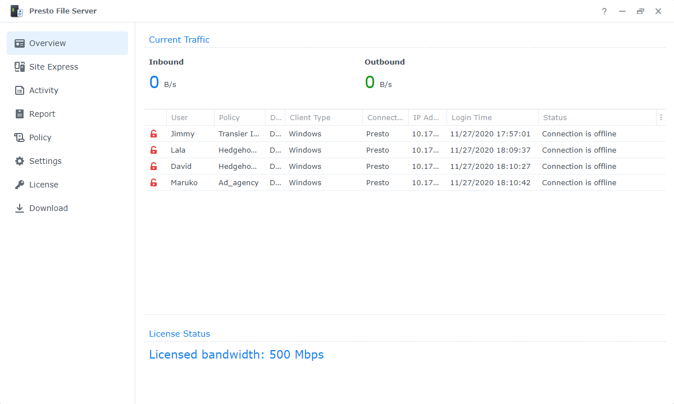Screen dimensions: 674x404
Task: Select Maruko's row in the table
Action: point(337,182)
